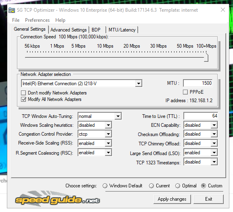Expand Large Send Offload (LSO) dropdown
The height and width of the screenshot is (212, 233).
click(x=214, y=153)
